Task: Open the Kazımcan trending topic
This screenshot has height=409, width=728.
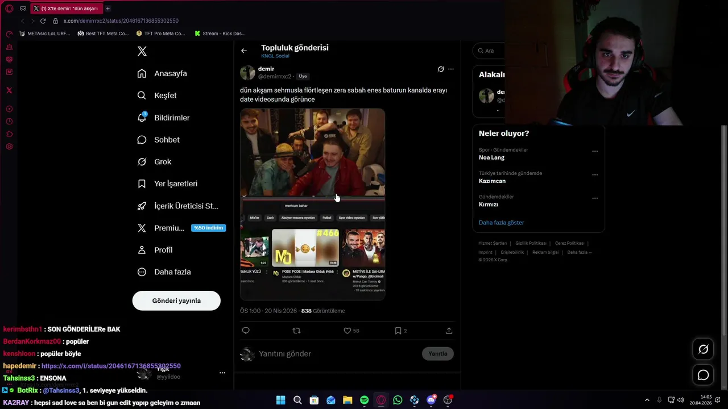Action: tap(492, 181)
